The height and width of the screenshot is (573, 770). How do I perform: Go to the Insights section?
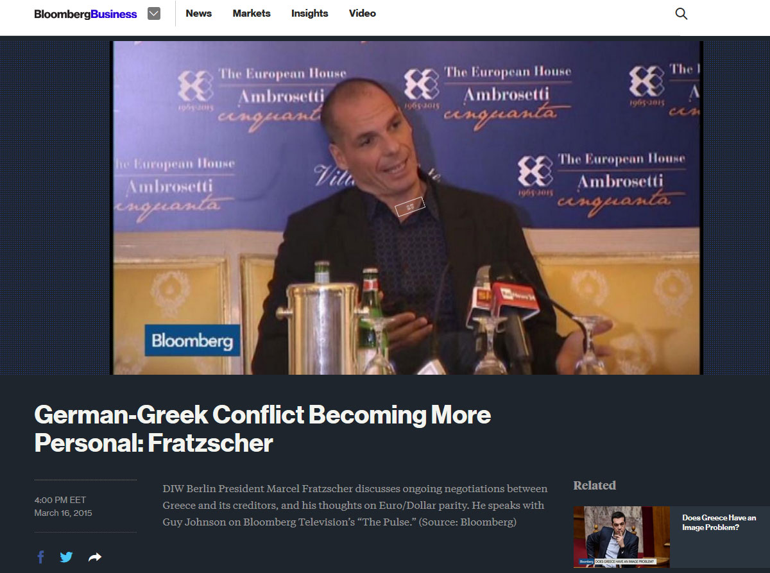click(309, 13)
